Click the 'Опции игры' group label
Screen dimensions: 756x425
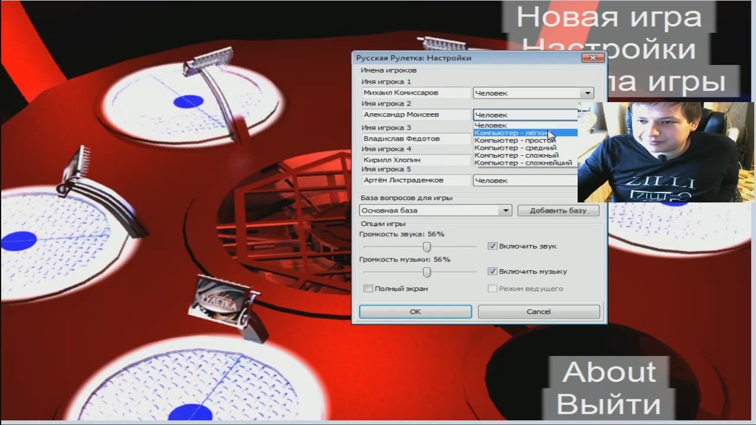383,224
